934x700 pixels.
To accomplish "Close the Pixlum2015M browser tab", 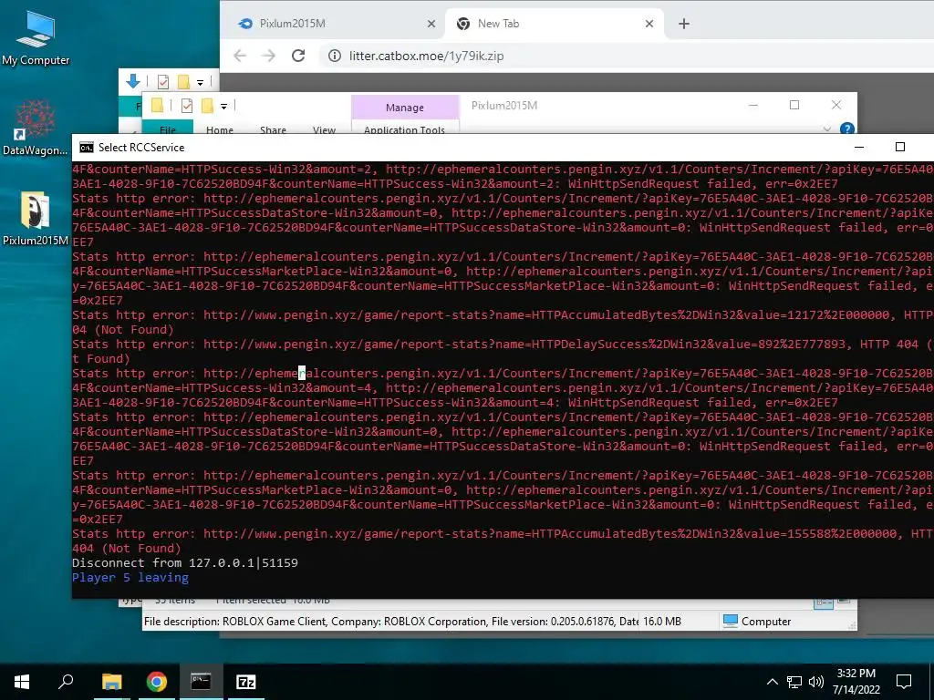I will [431, 24].
